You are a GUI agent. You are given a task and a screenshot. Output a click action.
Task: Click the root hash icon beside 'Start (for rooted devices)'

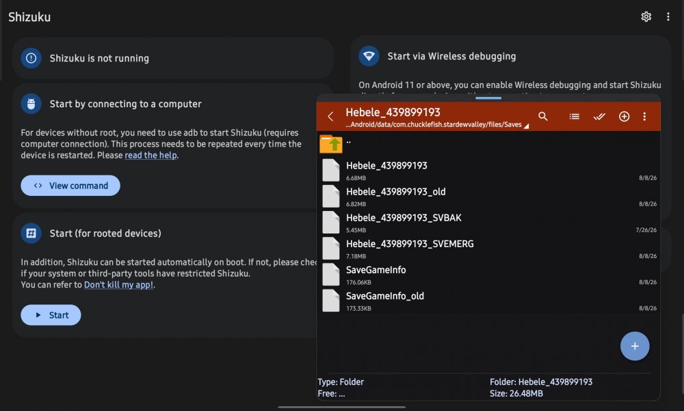pos(31,233)
